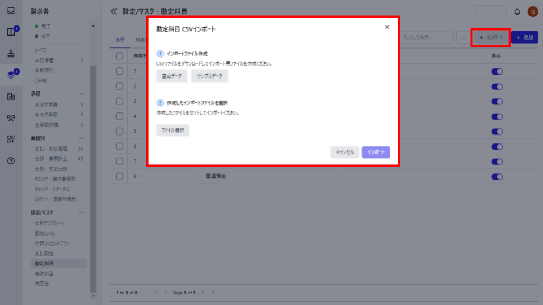Close the CSV import dialog with X

pos(387,27)
